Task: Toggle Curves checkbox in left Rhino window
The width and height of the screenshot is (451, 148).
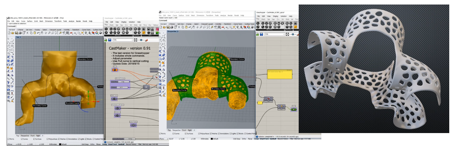Action: (x=22, y=139)
